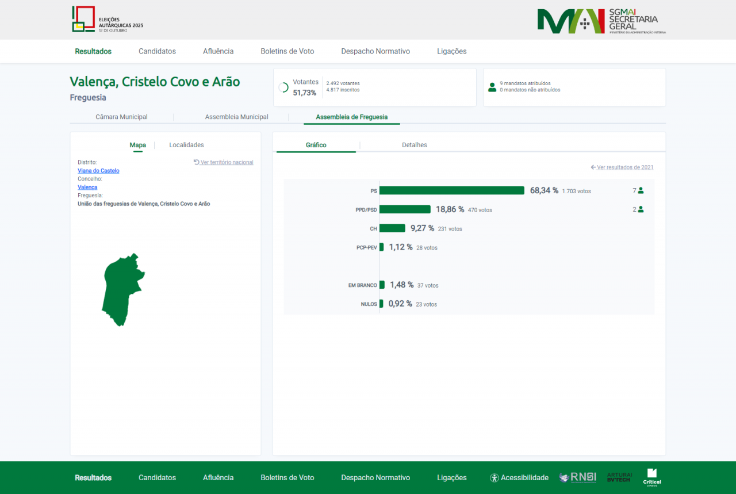The width and height of the screenshot is (736, 494).
Task: Click the voter turnout circle icon
Action: (283, 87)
